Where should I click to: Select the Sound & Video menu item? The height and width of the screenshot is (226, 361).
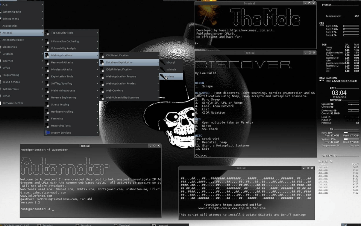[11, 82]
